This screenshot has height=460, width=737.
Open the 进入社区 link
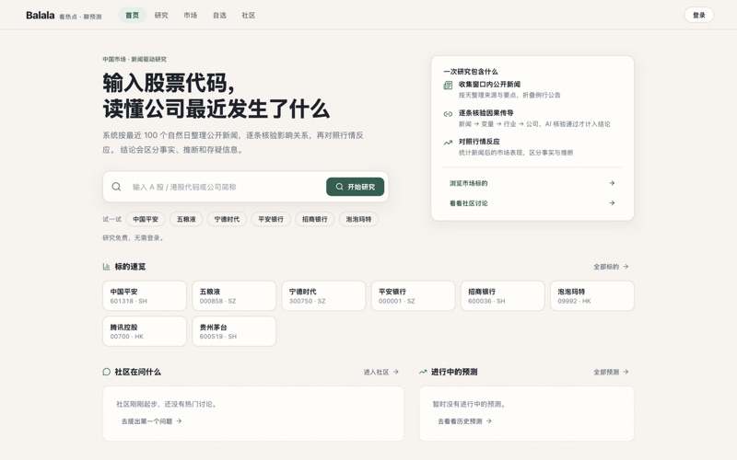[x=380, y=372]
